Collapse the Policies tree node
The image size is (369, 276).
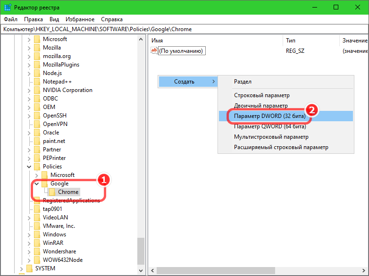[29, 167]
